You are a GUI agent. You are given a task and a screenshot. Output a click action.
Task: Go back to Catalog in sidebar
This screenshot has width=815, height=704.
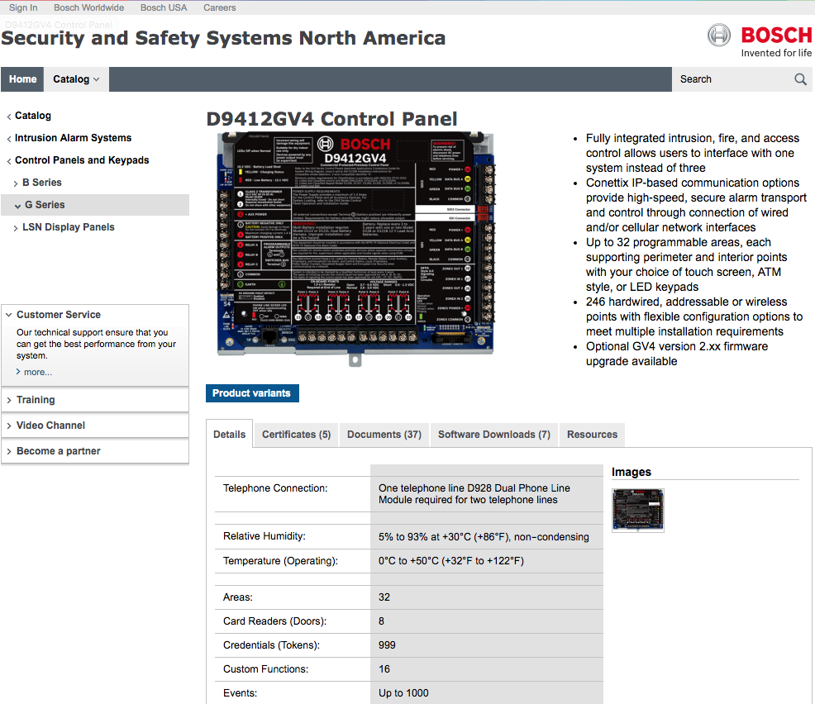tap(33, 116)
